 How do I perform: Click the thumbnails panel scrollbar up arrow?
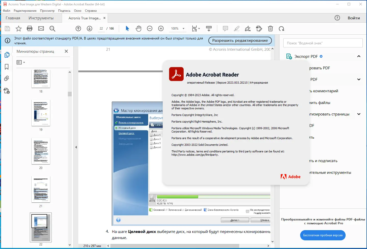70,72
